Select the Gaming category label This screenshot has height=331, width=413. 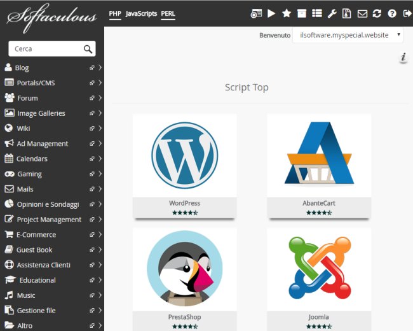tap(29, 174)
